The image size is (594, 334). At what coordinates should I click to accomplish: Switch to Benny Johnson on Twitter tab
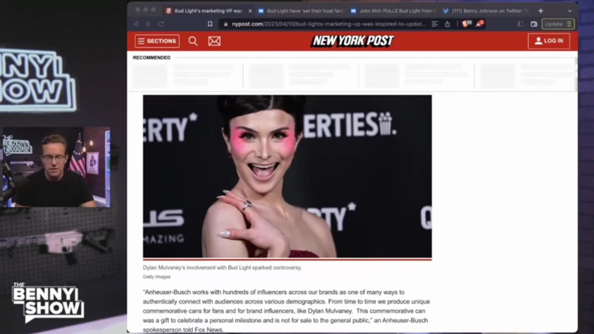(486, 11)
